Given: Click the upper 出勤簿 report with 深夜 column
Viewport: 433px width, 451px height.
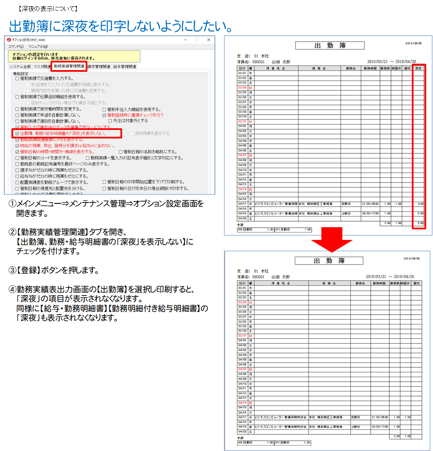Looking at the screenshot, I should [x=328, y=135].
